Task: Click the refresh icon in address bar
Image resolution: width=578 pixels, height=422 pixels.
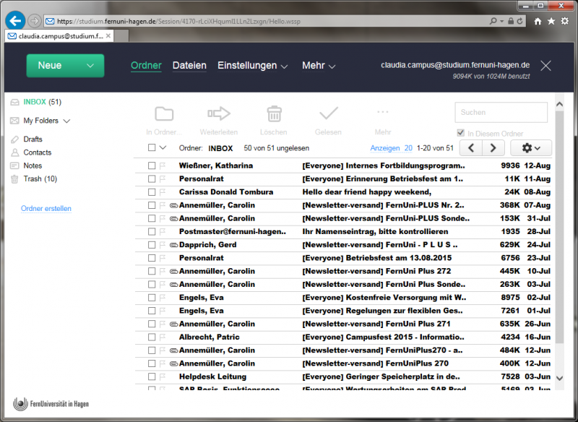Action: tap(519, 21)
